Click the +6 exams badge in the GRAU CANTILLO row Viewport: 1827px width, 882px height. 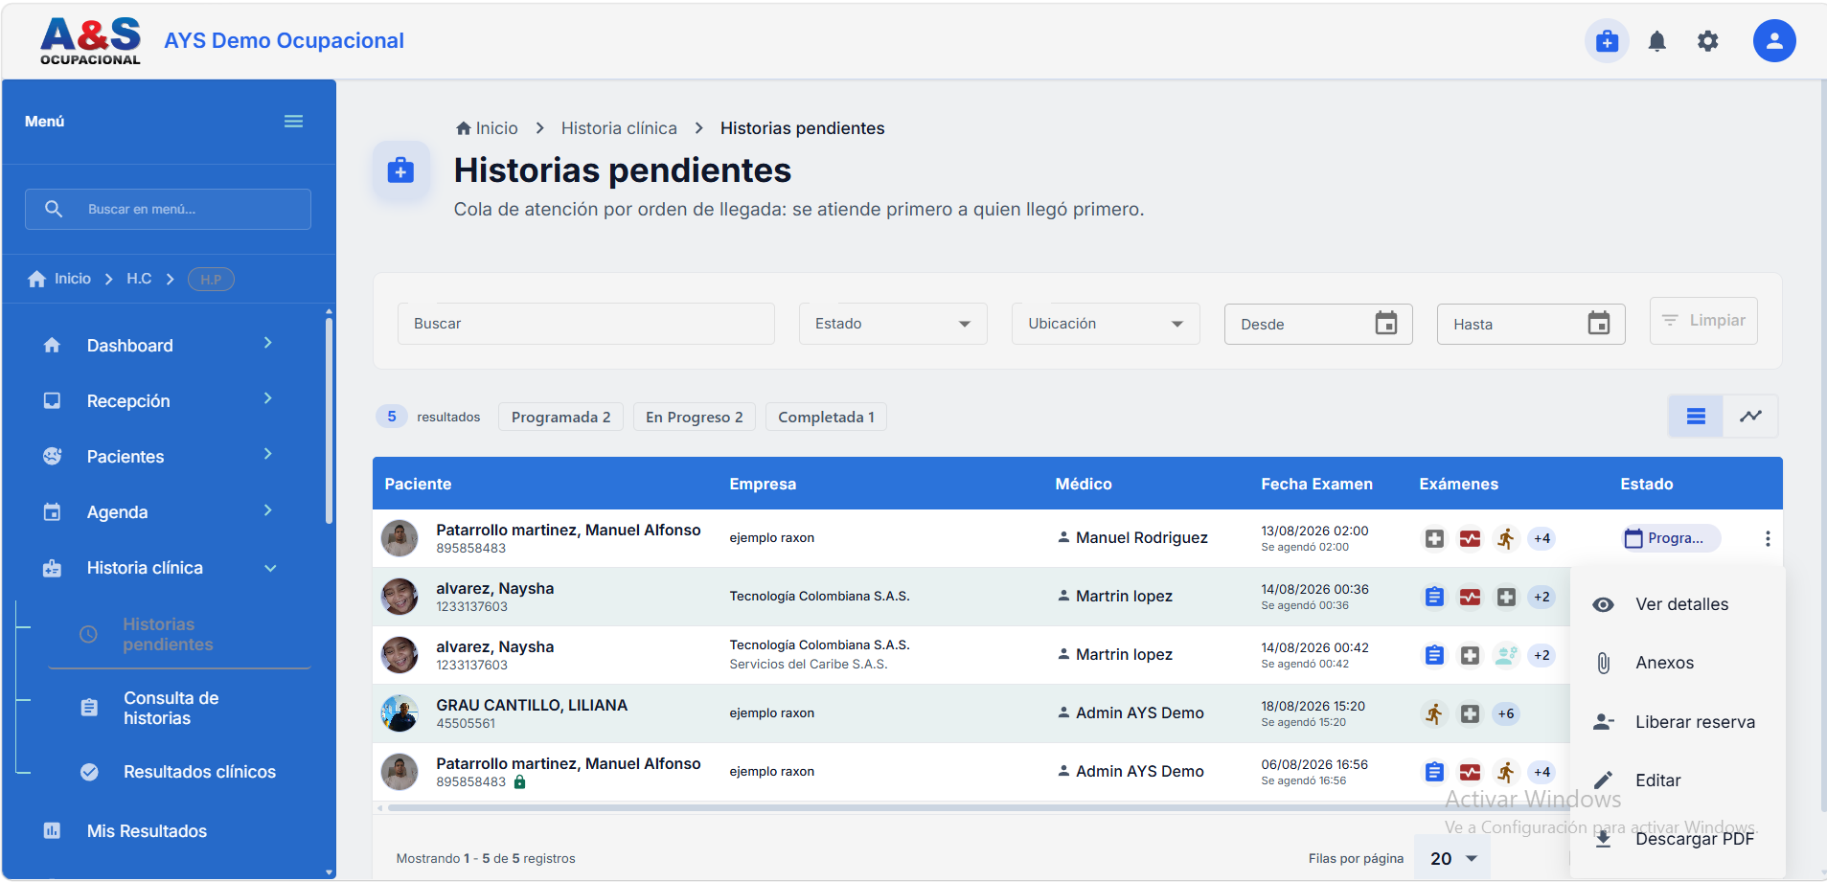1506,713
